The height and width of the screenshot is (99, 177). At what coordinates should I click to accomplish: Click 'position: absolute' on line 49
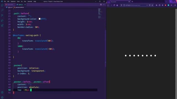[28, 87]
